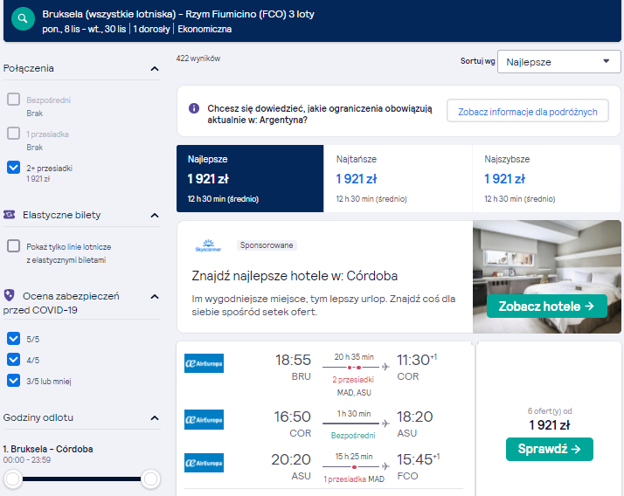Uncheck the 3/5 lub mniej checkbox
Viewport: 624px width, 496px height.
(x=13, y=380)
